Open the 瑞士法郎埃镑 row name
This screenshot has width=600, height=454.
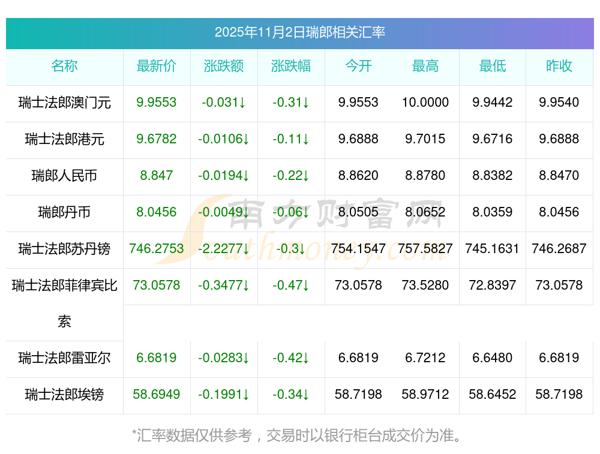point(64,395)
